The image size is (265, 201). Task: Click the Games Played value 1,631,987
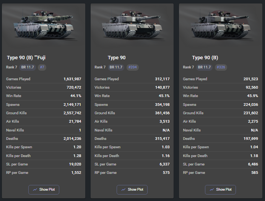[72, 79]
